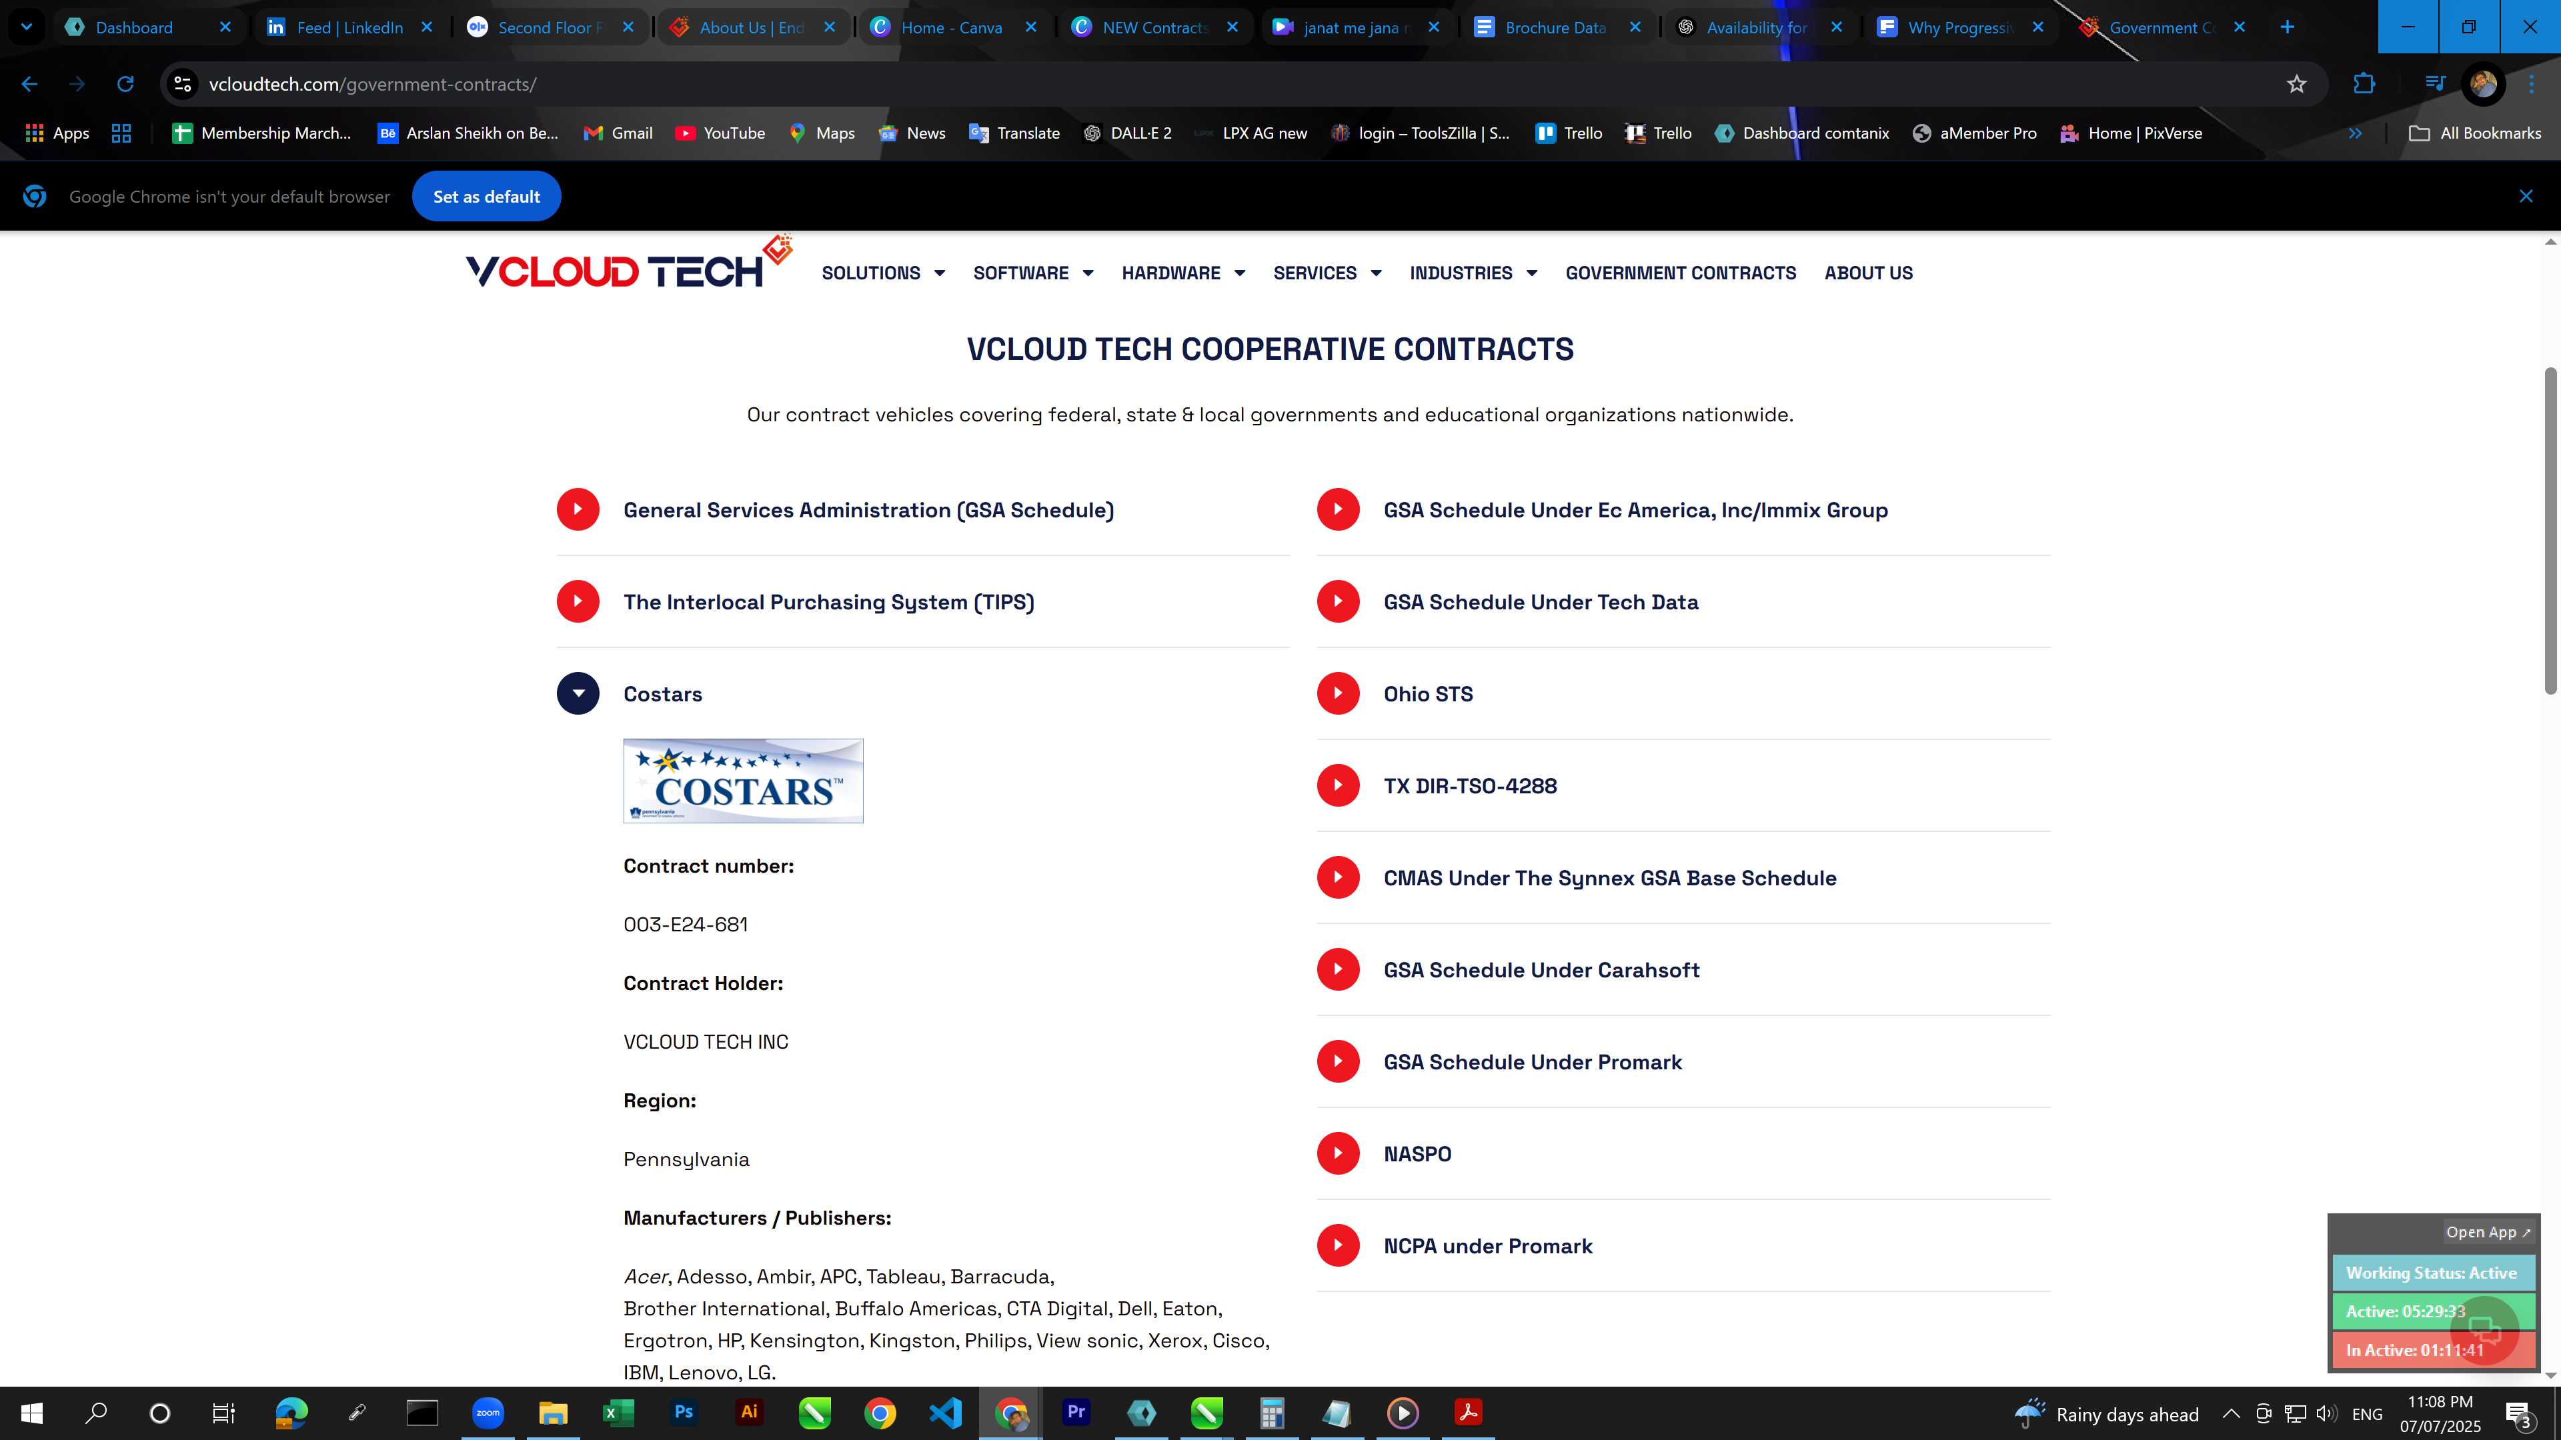Open Chrome three-dot menu

(2531, 85)
